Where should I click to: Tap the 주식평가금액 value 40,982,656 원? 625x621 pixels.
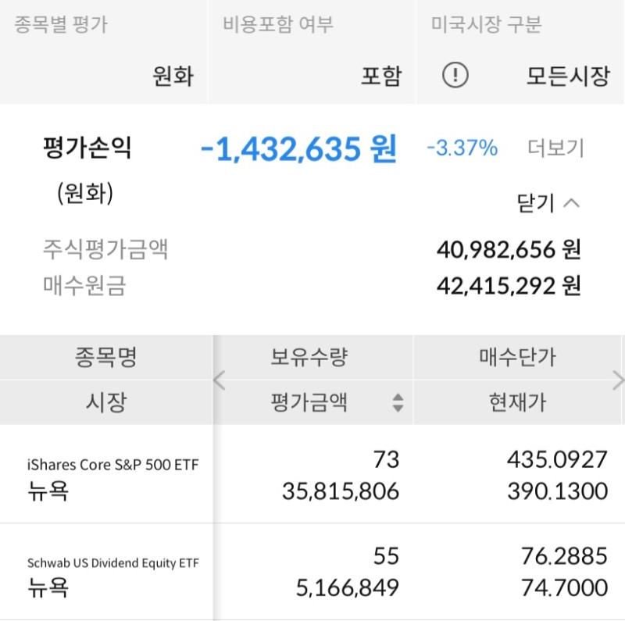pos(509,250)
